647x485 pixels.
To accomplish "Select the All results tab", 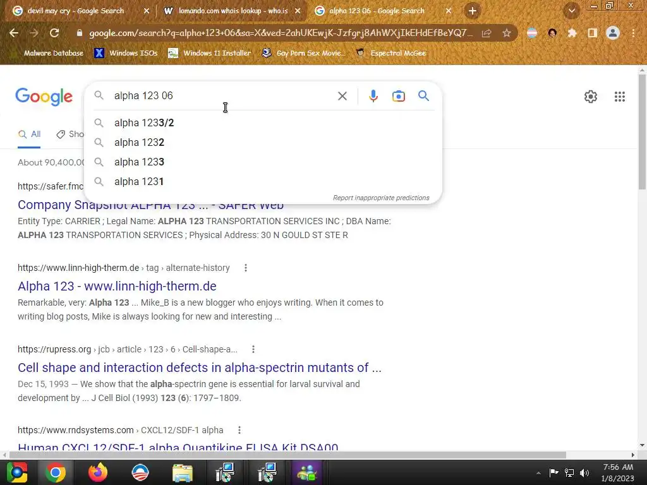I will coord(29,135).
